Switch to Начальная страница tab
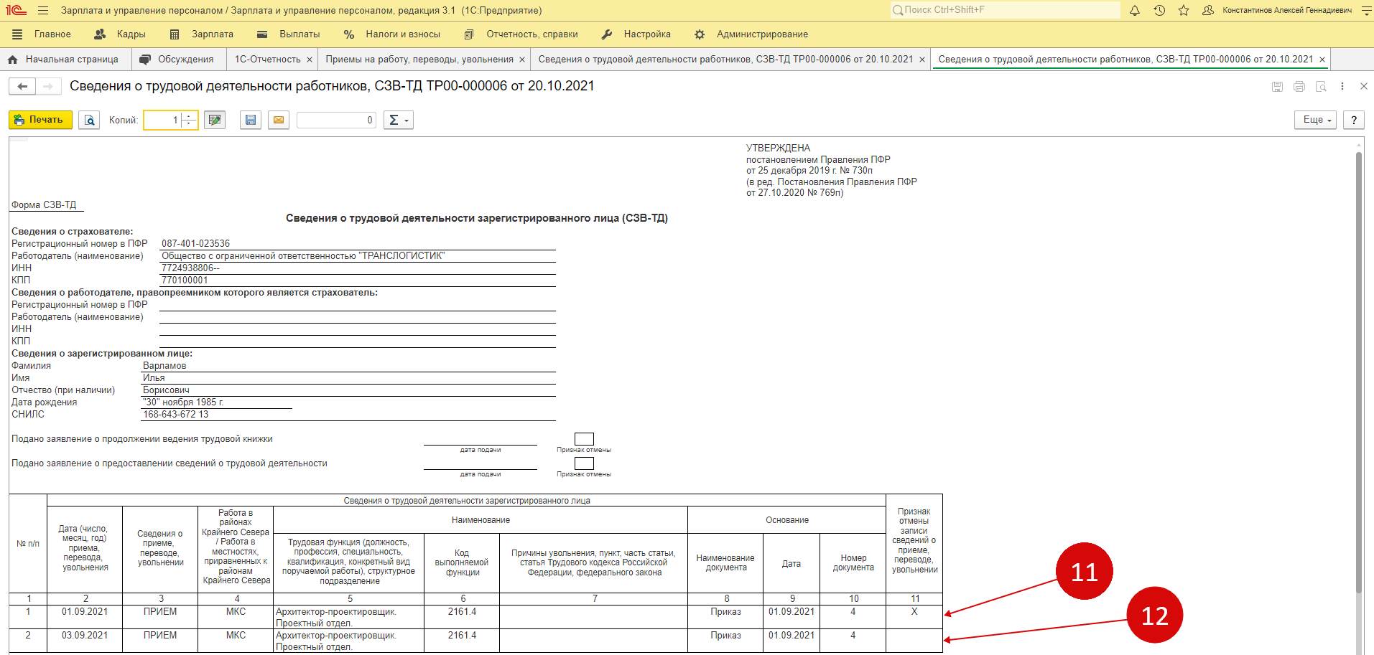Image resolution: width=1374 pixels, height=655 pixels. click(x=64, y=60)
